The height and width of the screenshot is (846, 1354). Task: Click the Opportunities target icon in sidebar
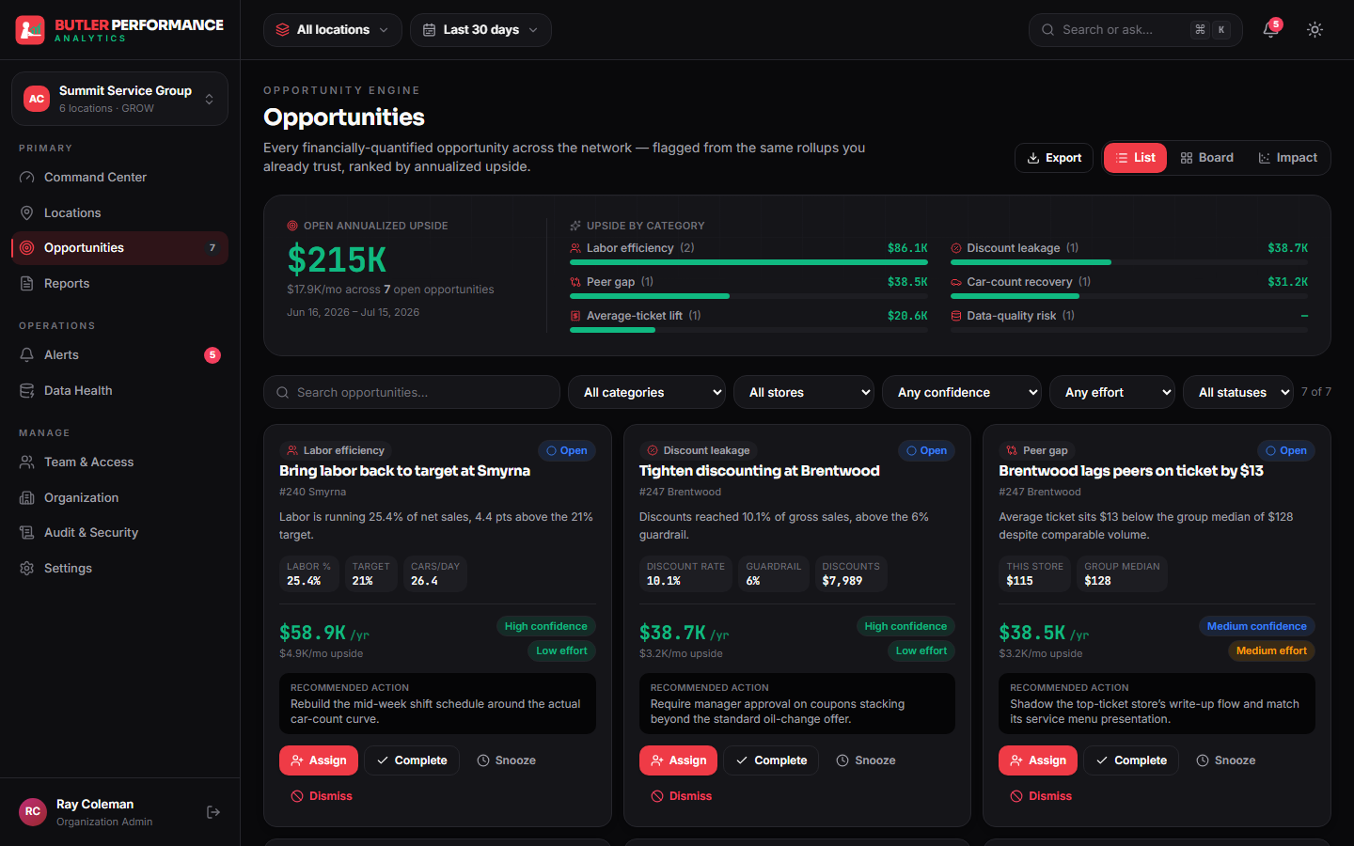(x=27, y=248)
